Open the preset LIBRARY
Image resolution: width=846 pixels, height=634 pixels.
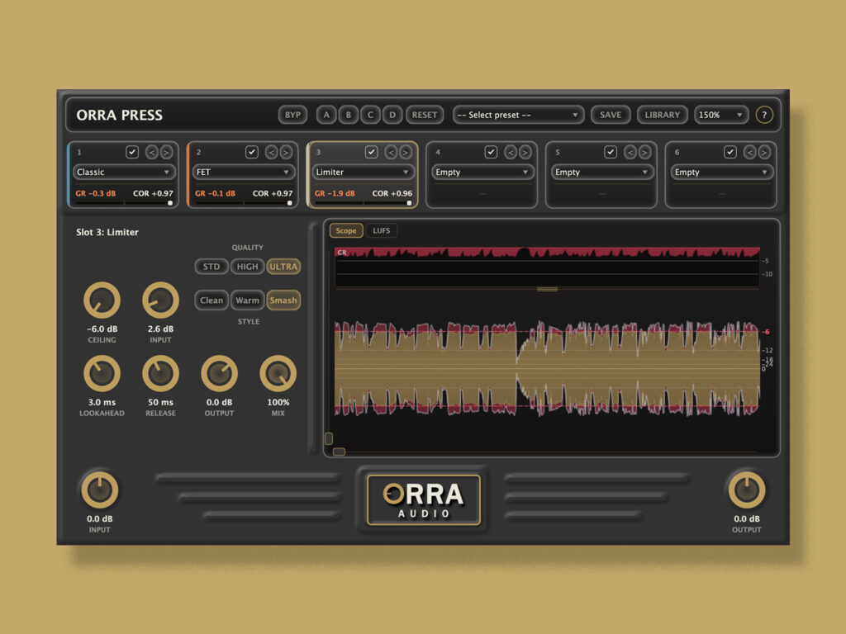663,115
